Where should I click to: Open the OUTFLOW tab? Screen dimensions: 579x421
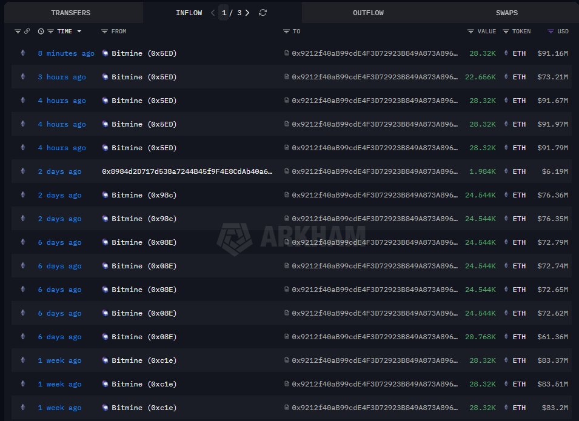click(x=368, y=13)
